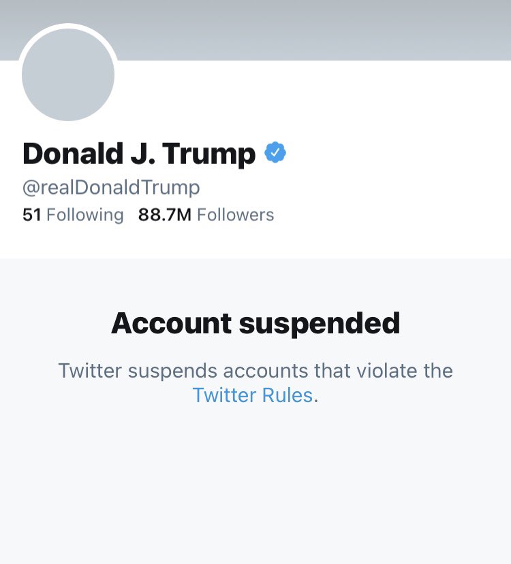Click the blue verified checkmark badge
511x564 pixels.
click(x=275, y=152)
